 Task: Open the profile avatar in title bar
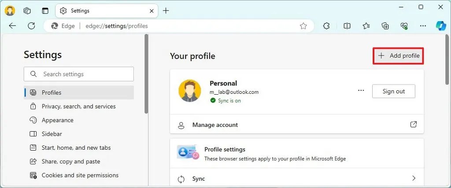click(x=10, y=11)
